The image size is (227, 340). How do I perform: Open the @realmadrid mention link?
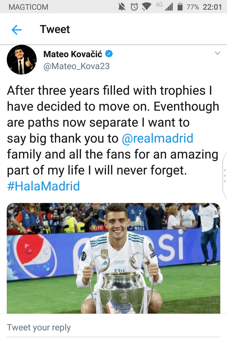tap(158, 138)
